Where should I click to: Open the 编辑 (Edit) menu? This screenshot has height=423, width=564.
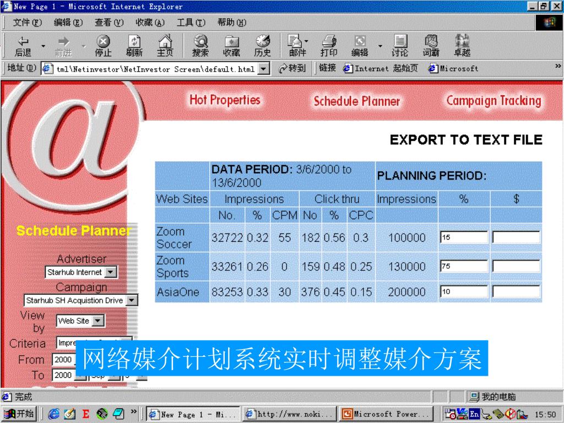coord(68,23)
